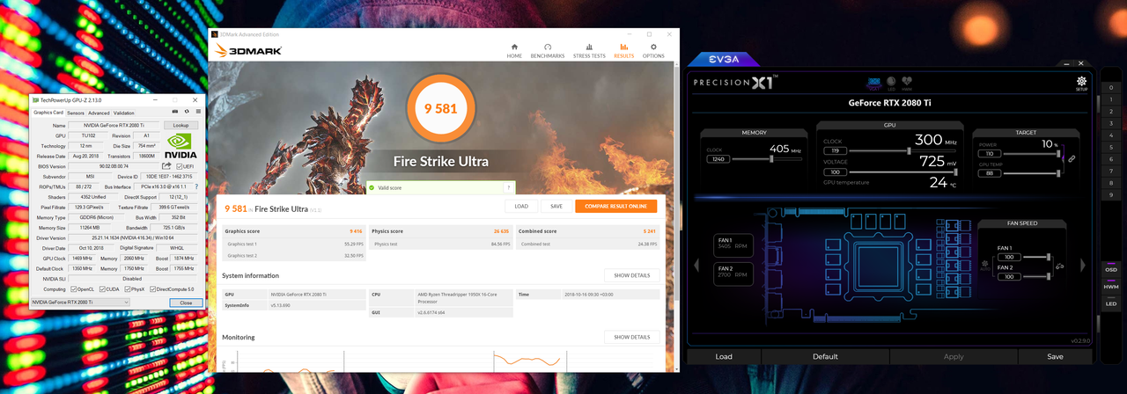The height and width of the screenshot is (394, 1127).
Task: Click SAVE result button in 3DMark
Action: 556,206
